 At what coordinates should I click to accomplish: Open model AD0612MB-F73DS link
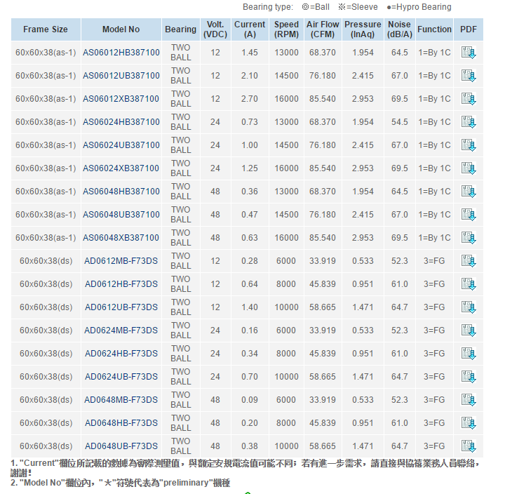tap(121, 261)
